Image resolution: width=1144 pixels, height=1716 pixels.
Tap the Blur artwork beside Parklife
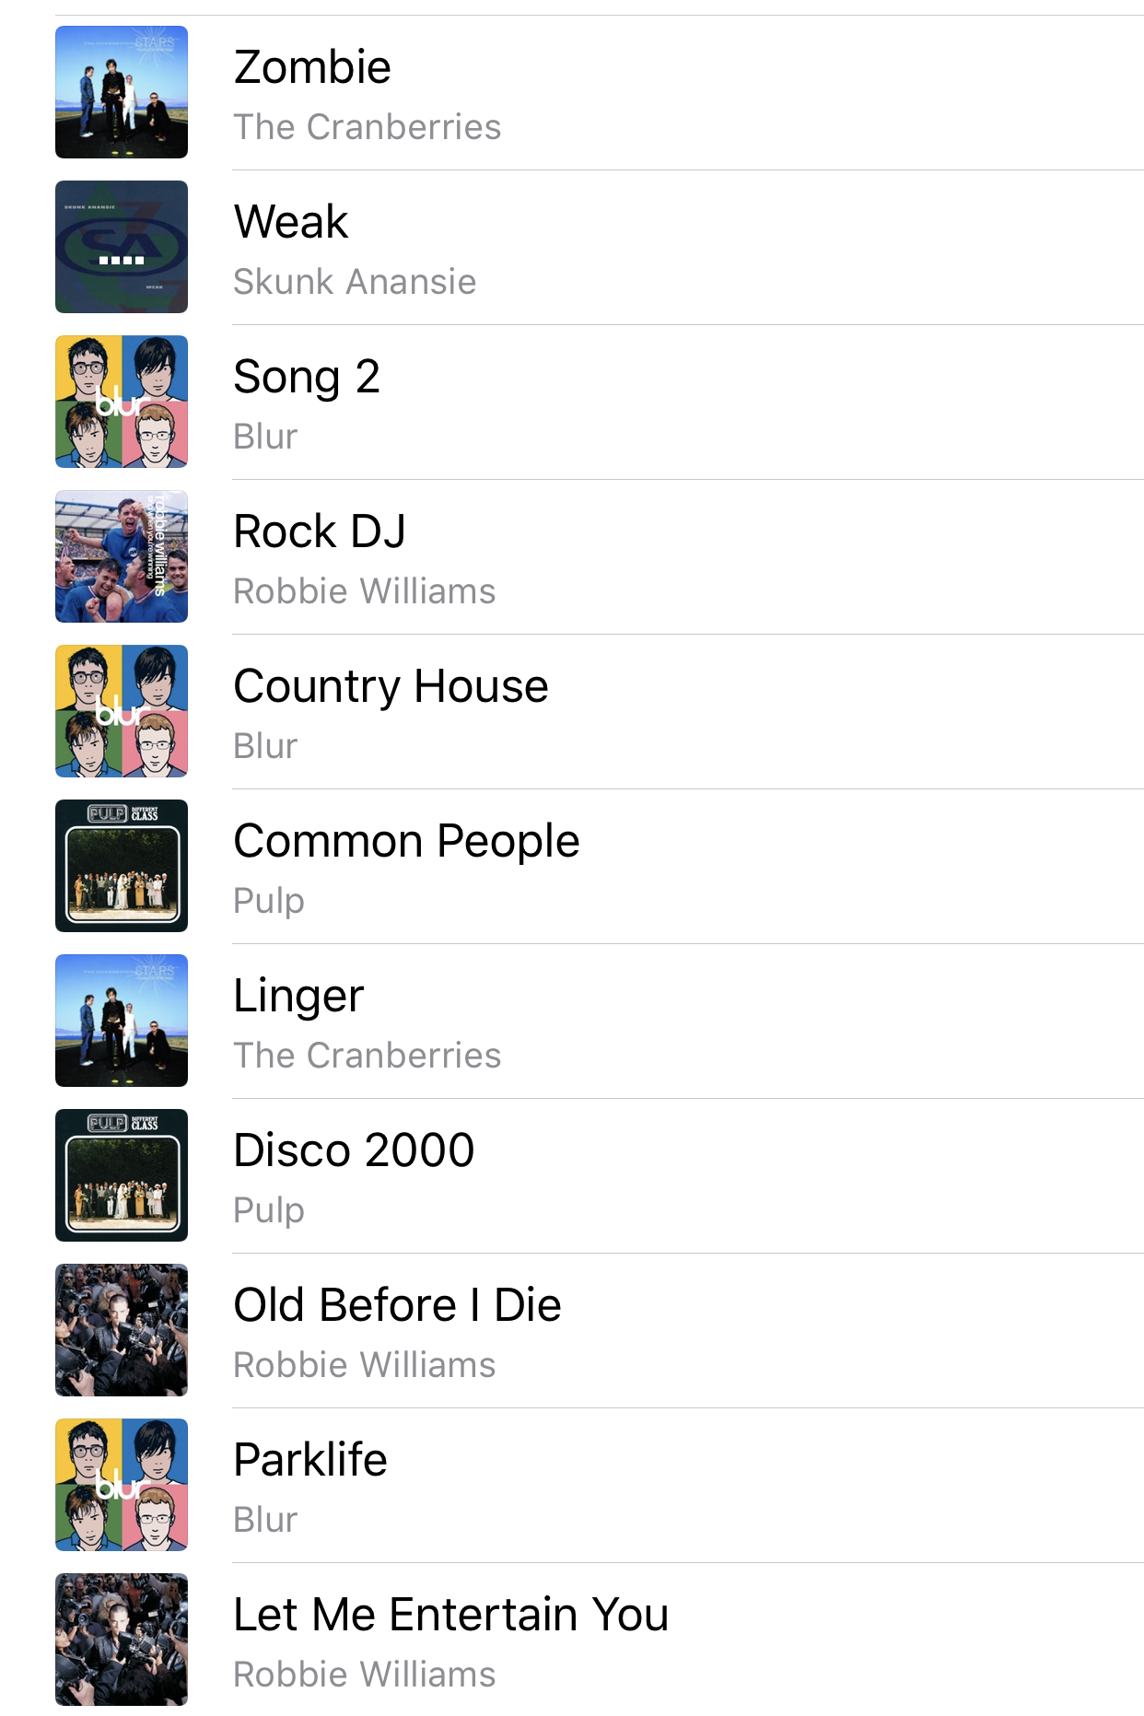122,1485
